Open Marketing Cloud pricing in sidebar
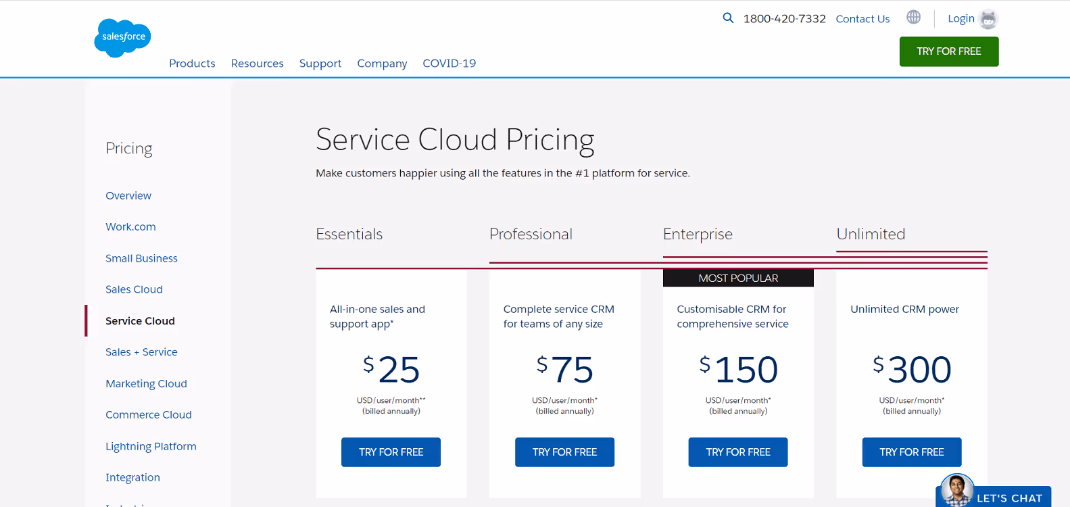Viewport: 1070px width, 507px height. click(146, 384)
